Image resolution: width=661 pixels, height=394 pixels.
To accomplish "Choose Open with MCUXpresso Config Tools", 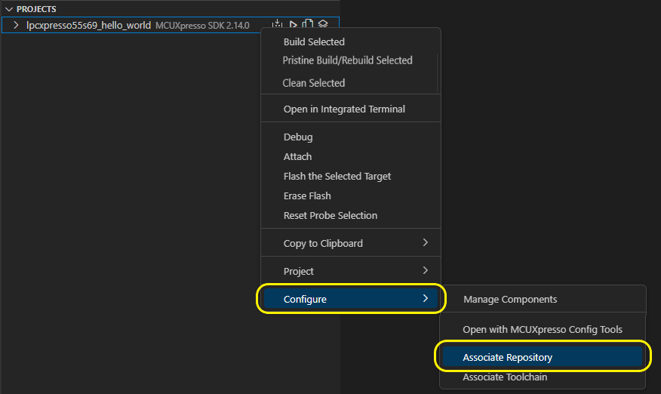I will pos(543,329).
